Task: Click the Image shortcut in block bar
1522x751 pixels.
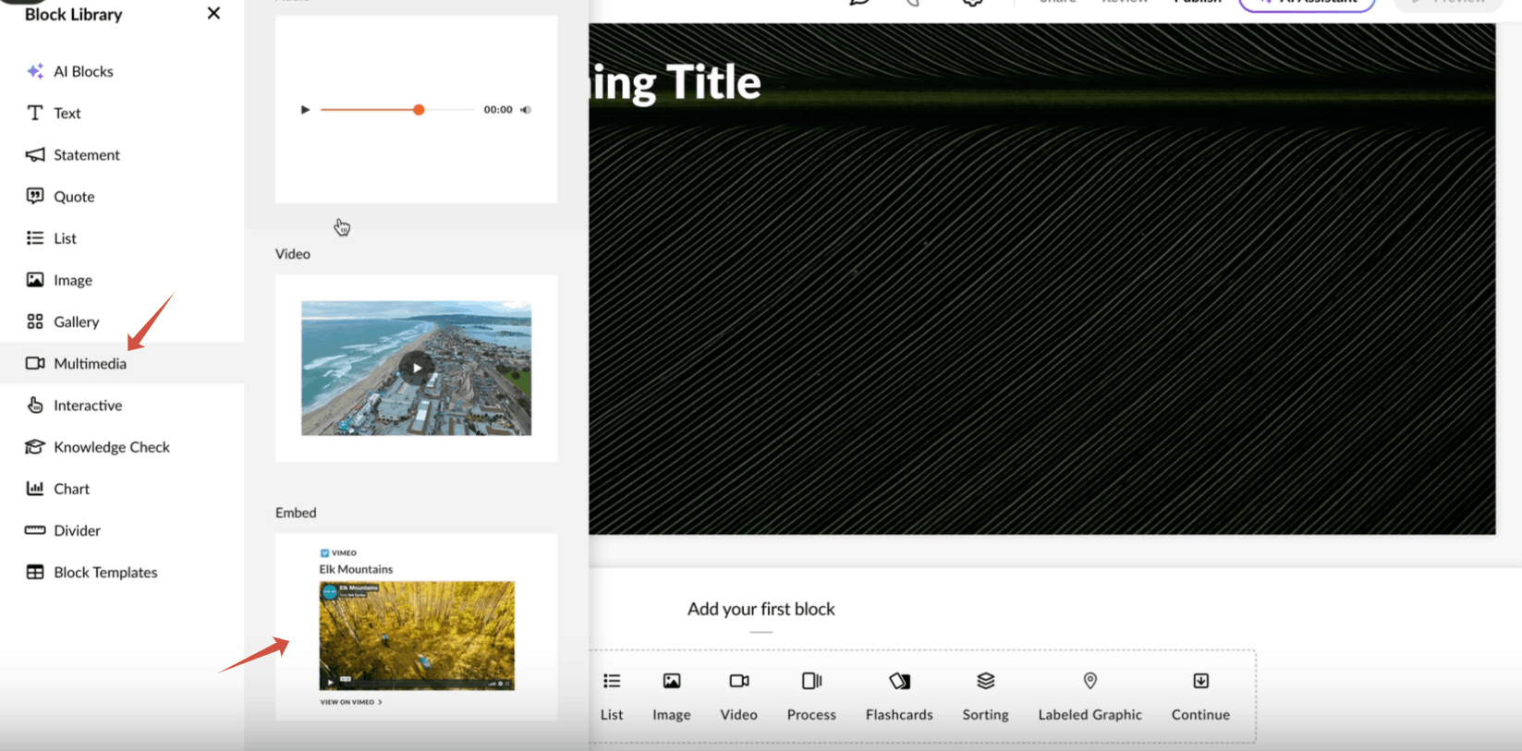Action: 672,682
